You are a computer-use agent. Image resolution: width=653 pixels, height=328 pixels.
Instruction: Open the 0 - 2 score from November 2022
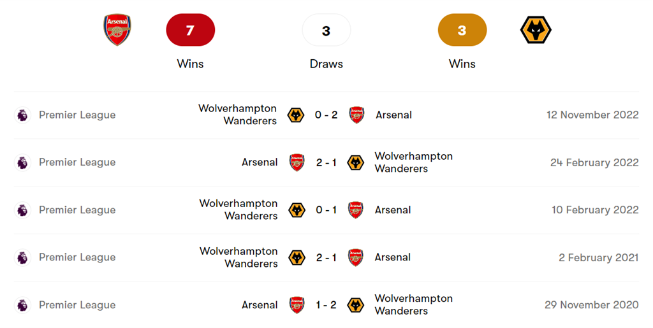point(326,115)
